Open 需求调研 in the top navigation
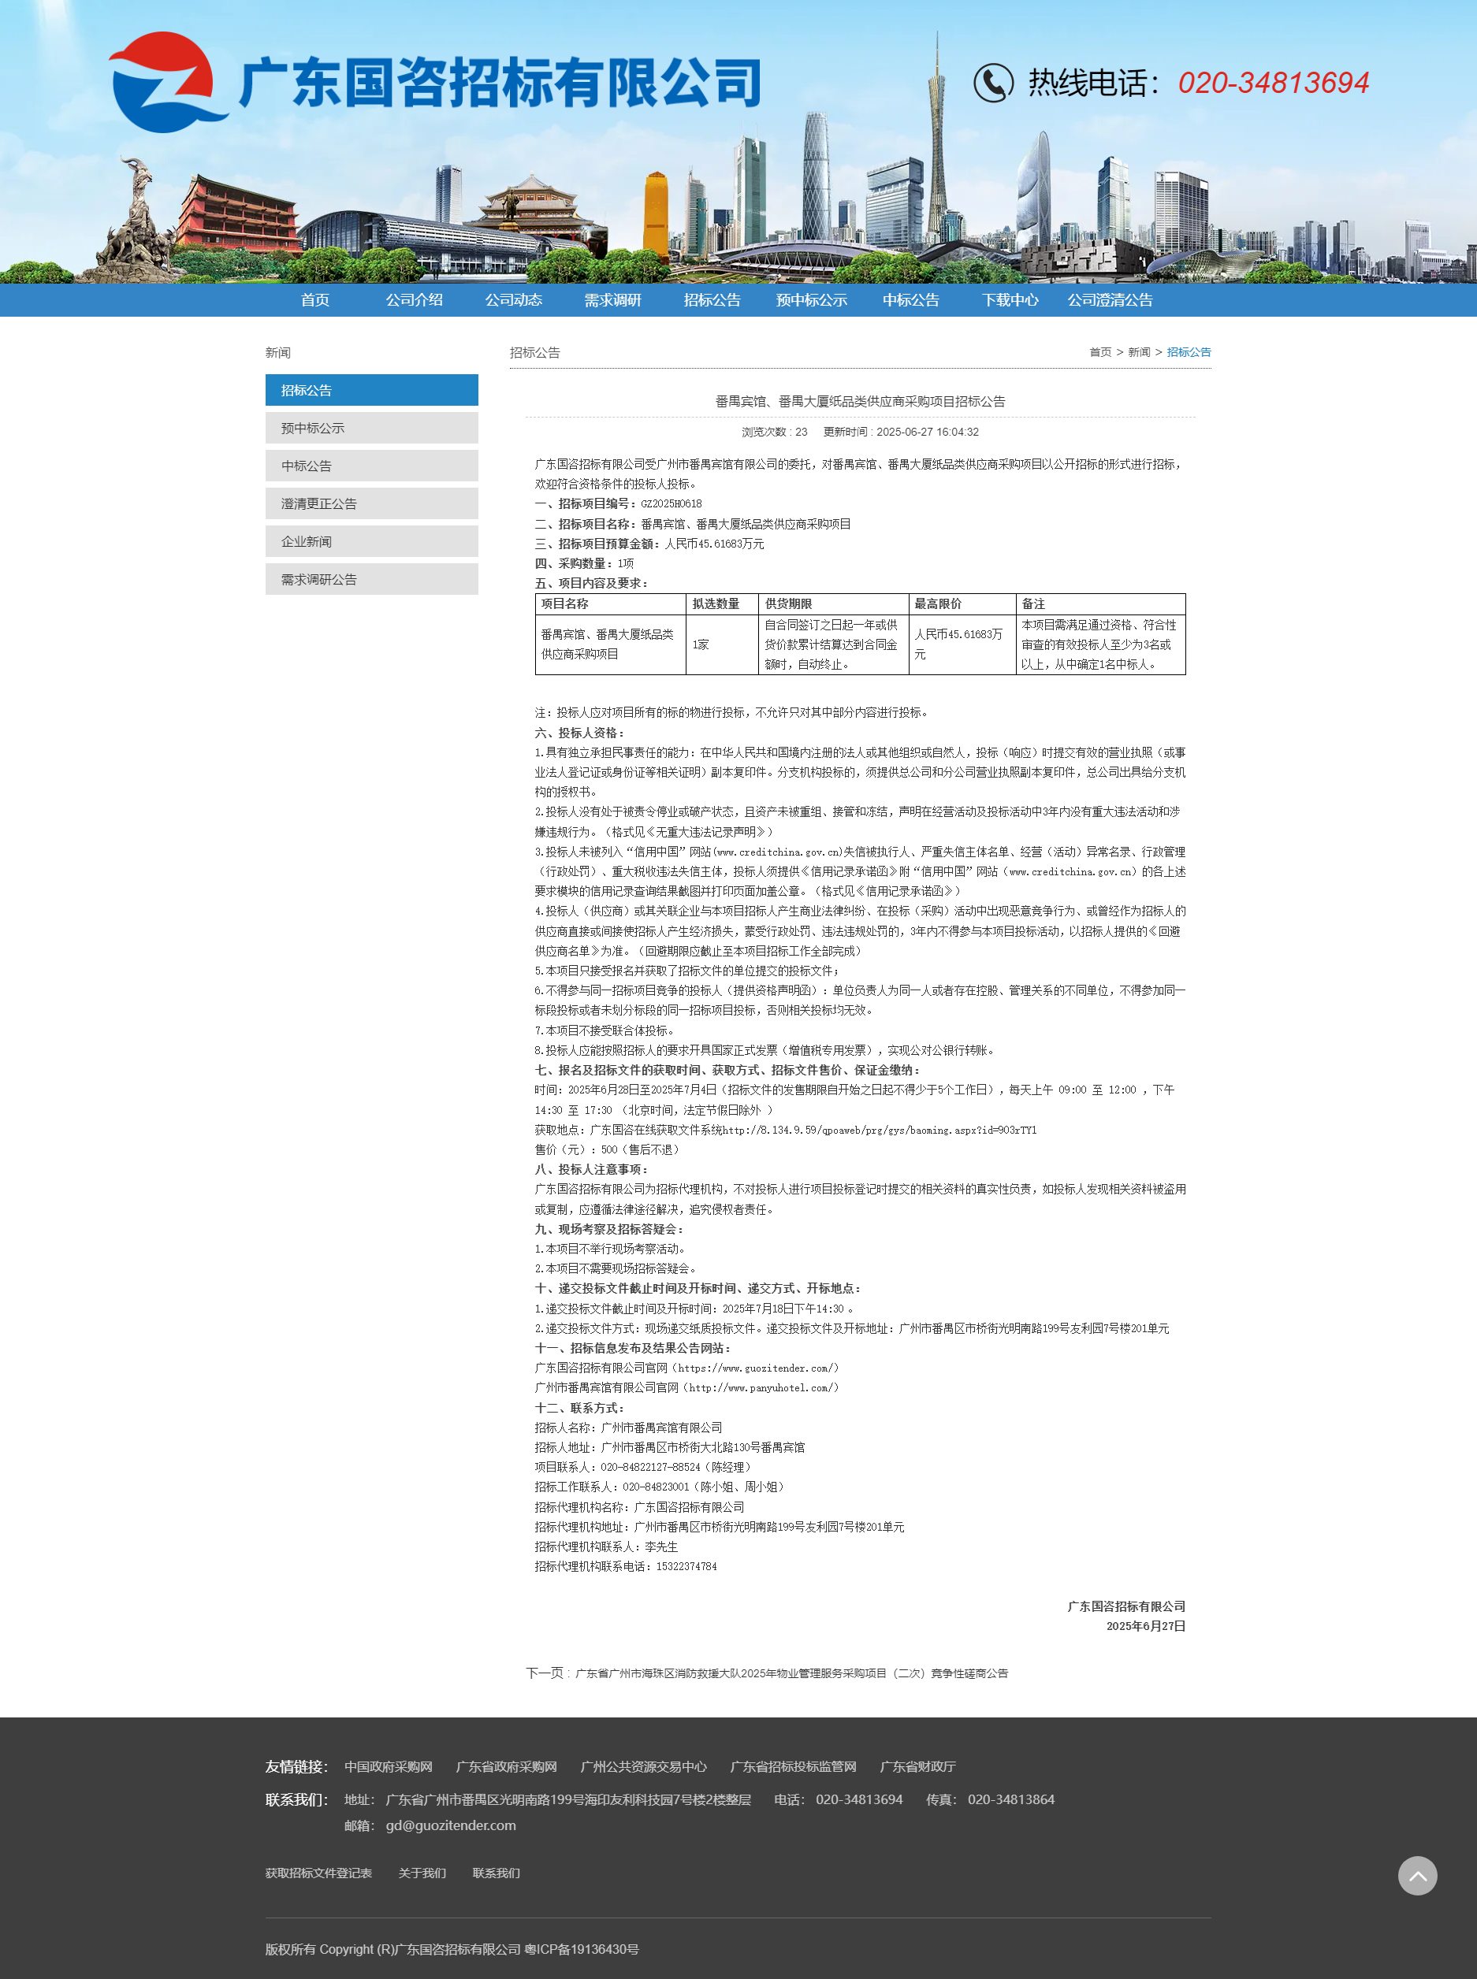The width and height of the screenshot is (1477, 1979). coord(612,300)
